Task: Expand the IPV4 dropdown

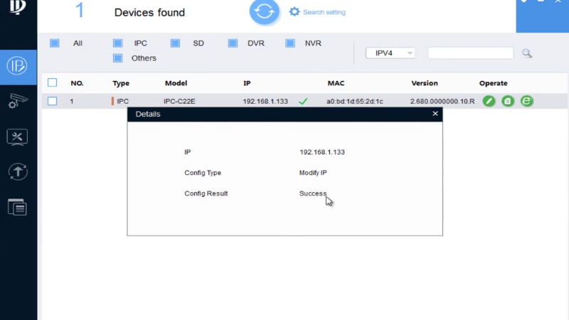Action: click(x=390, y=53)
